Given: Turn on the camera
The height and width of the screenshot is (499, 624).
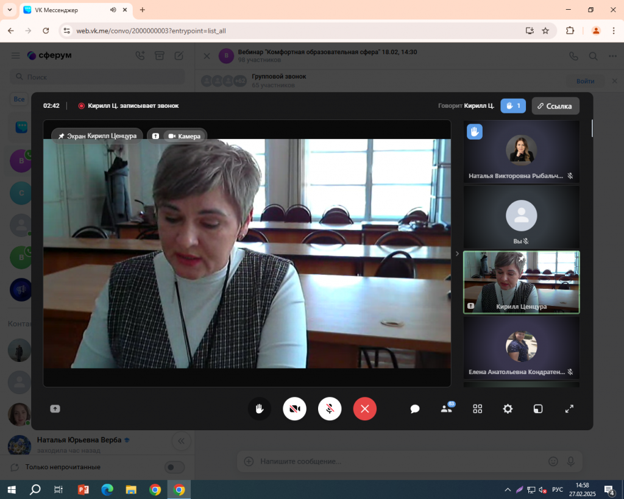Looking at the screenshot, I should coord(294,409).
